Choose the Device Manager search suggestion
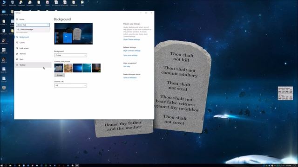 click(33, 30)
